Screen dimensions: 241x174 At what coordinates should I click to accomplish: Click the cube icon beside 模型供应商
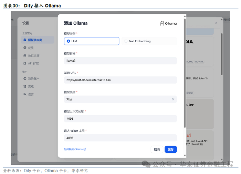25,40
